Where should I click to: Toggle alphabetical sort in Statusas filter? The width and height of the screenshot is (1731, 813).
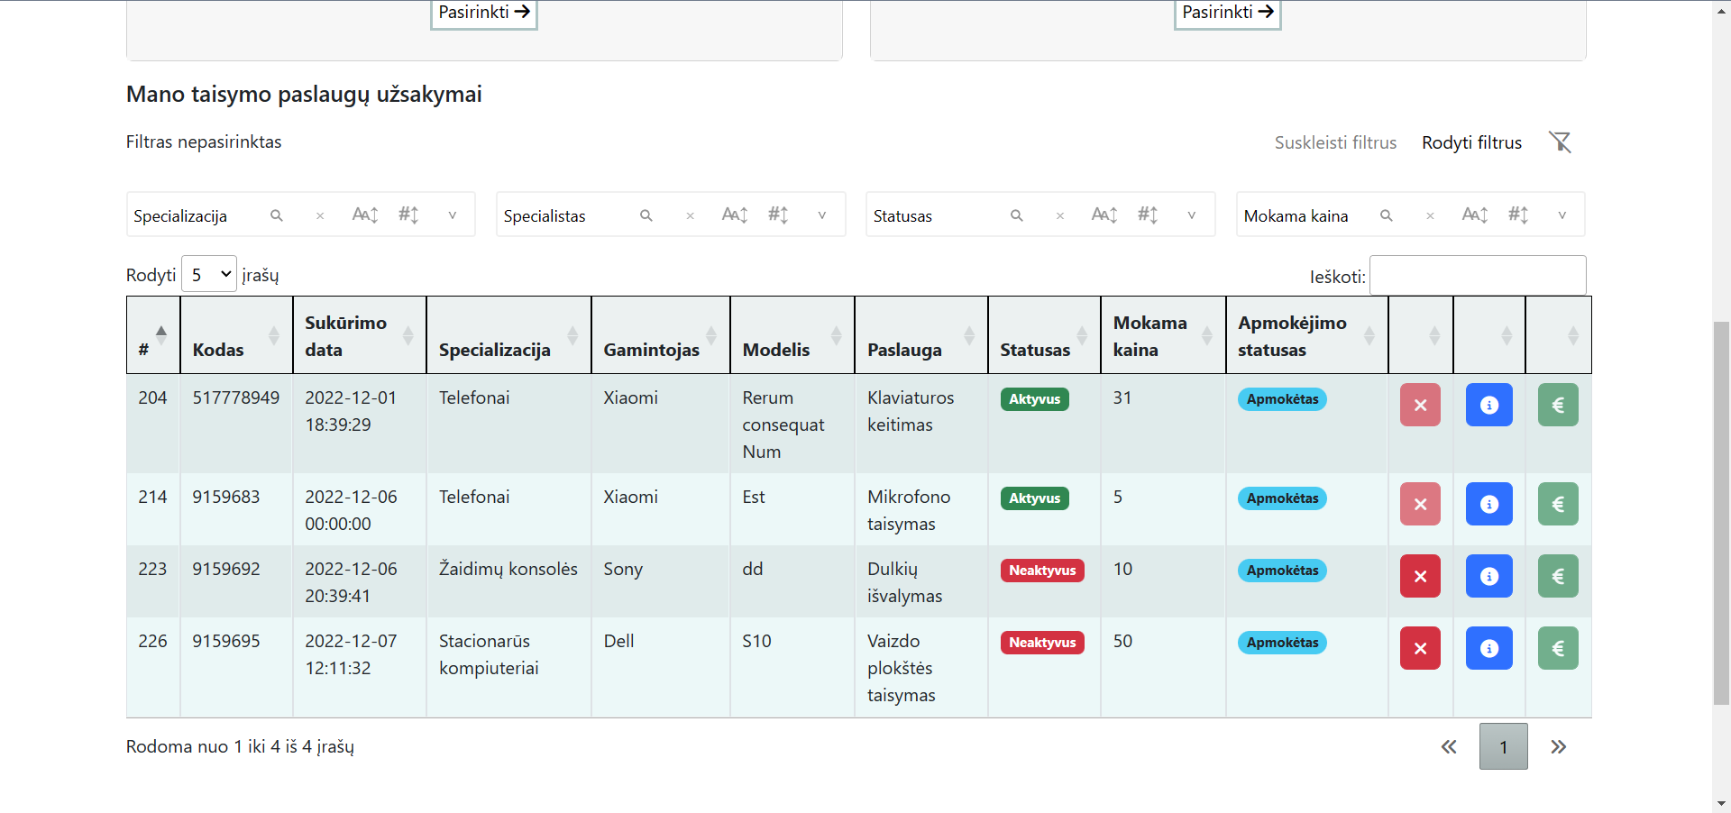(x=1104, y=215)
